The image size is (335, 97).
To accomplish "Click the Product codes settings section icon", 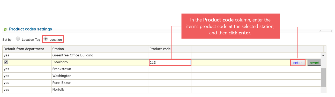I will point(6,29).
